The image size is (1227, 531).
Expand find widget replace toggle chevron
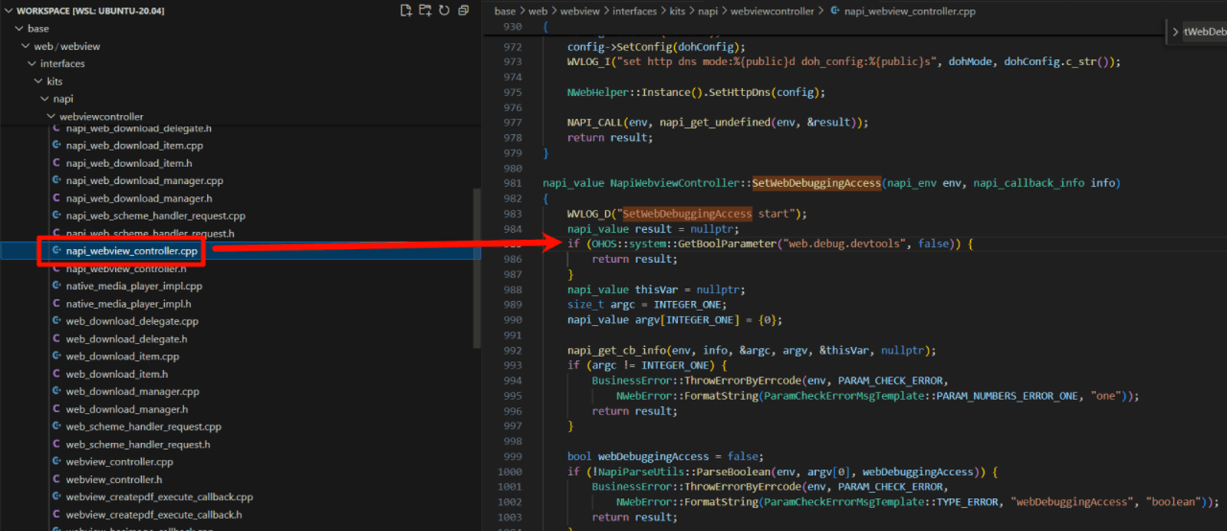[1175, 31]
